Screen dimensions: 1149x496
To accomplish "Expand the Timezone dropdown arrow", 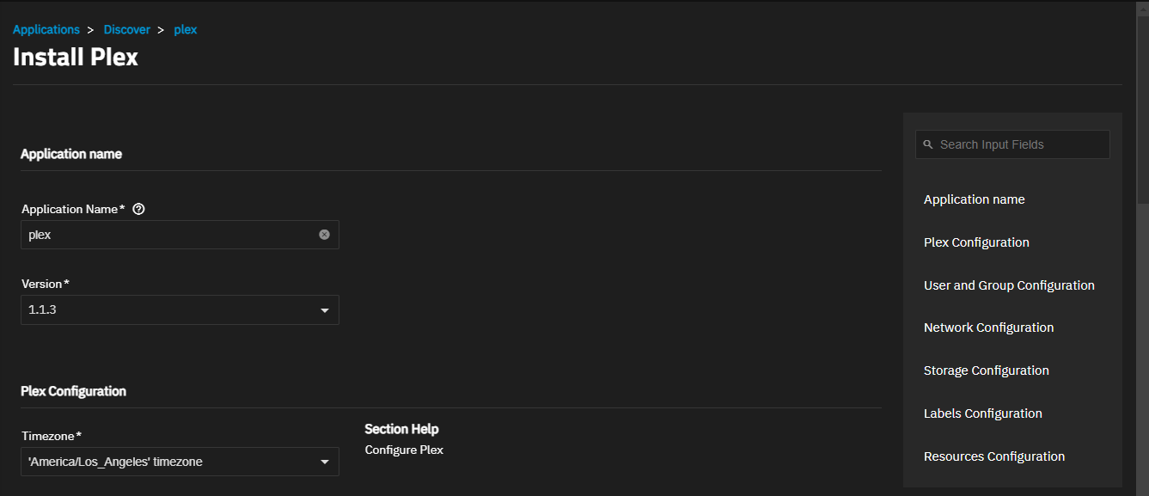I will (x=325, y=462).
